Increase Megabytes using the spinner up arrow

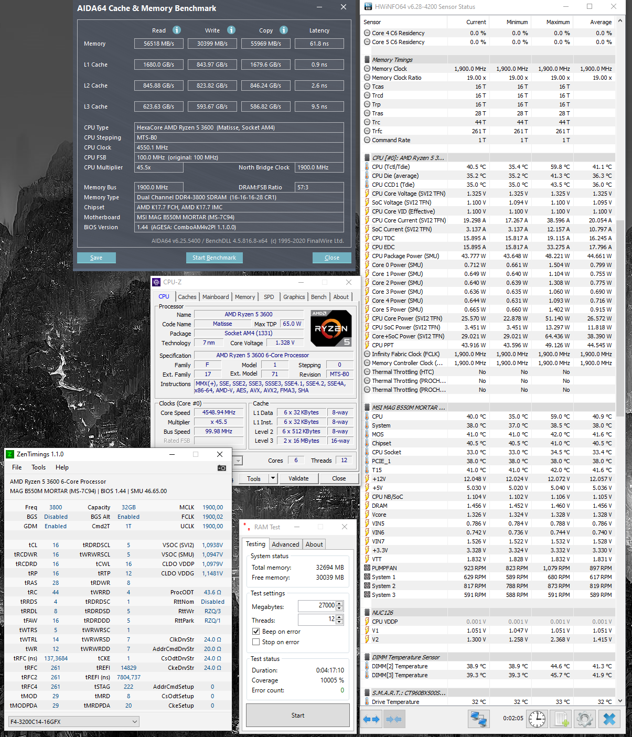[340, 604]
